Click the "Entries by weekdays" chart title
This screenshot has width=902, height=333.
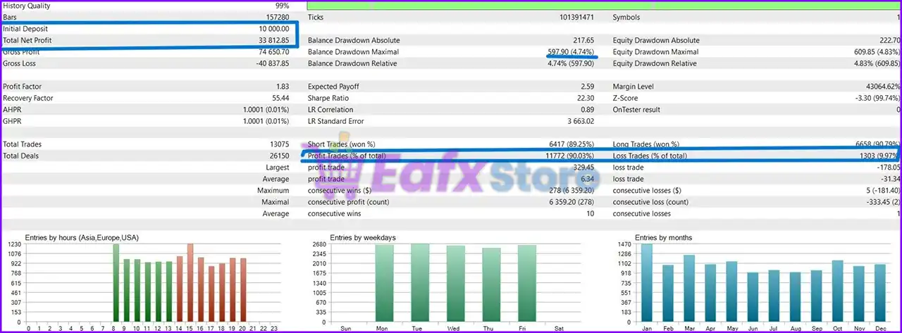[x=362, y=238]
